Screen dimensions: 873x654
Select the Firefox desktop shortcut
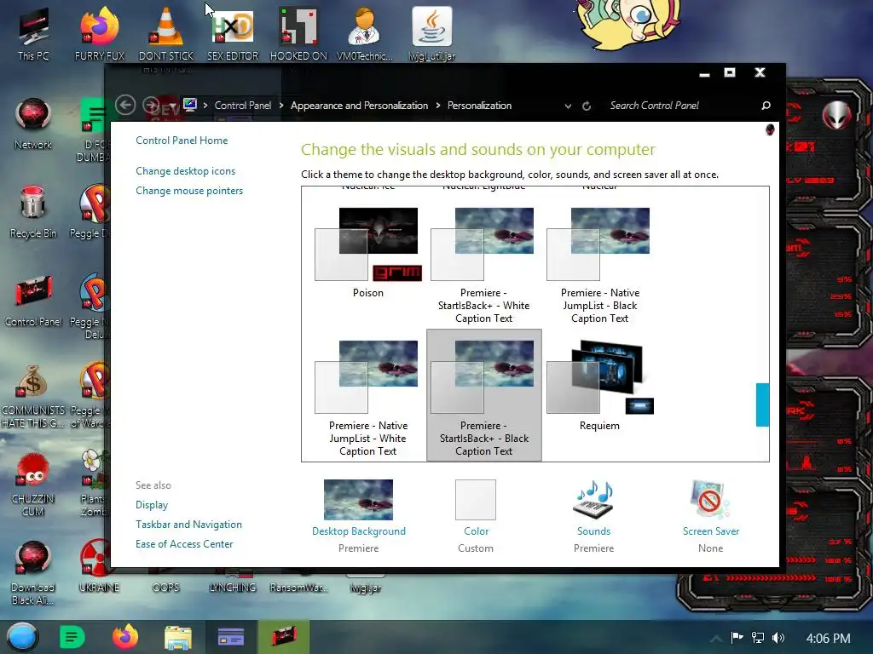pos(100,34)
